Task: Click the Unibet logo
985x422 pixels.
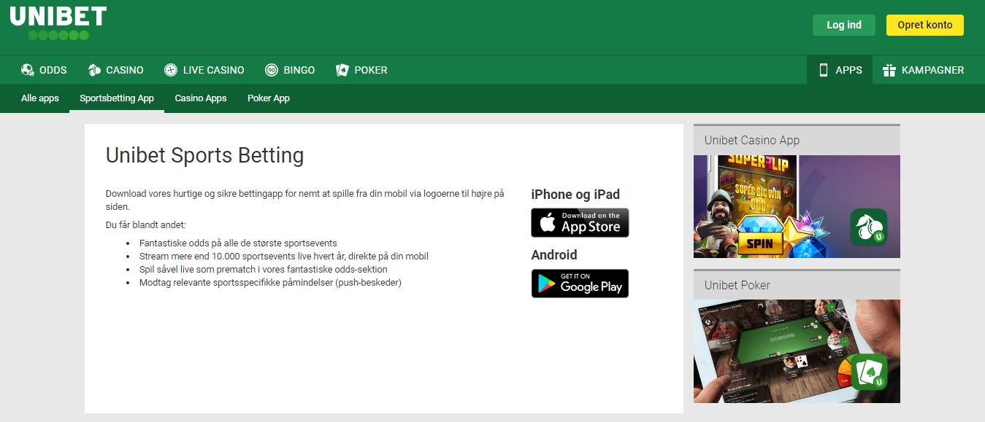Action: click(58, 23)
